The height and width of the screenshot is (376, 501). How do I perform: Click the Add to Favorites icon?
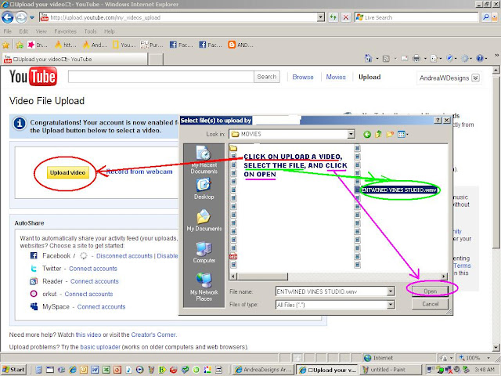[20, 45]
